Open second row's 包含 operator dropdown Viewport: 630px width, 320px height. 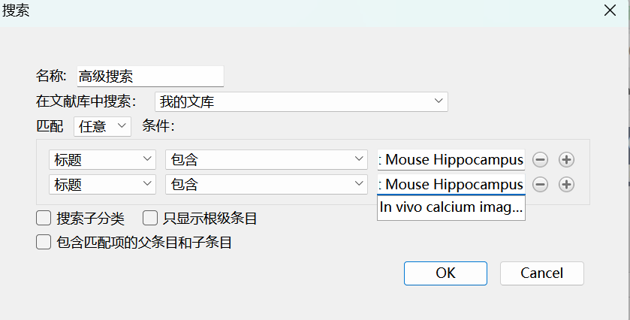point(266,185)
